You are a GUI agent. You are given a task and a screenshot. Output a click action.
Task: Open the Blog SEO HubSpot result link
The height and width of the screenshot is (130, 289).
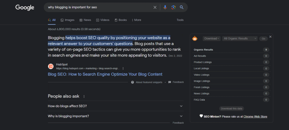click(105, 75)
